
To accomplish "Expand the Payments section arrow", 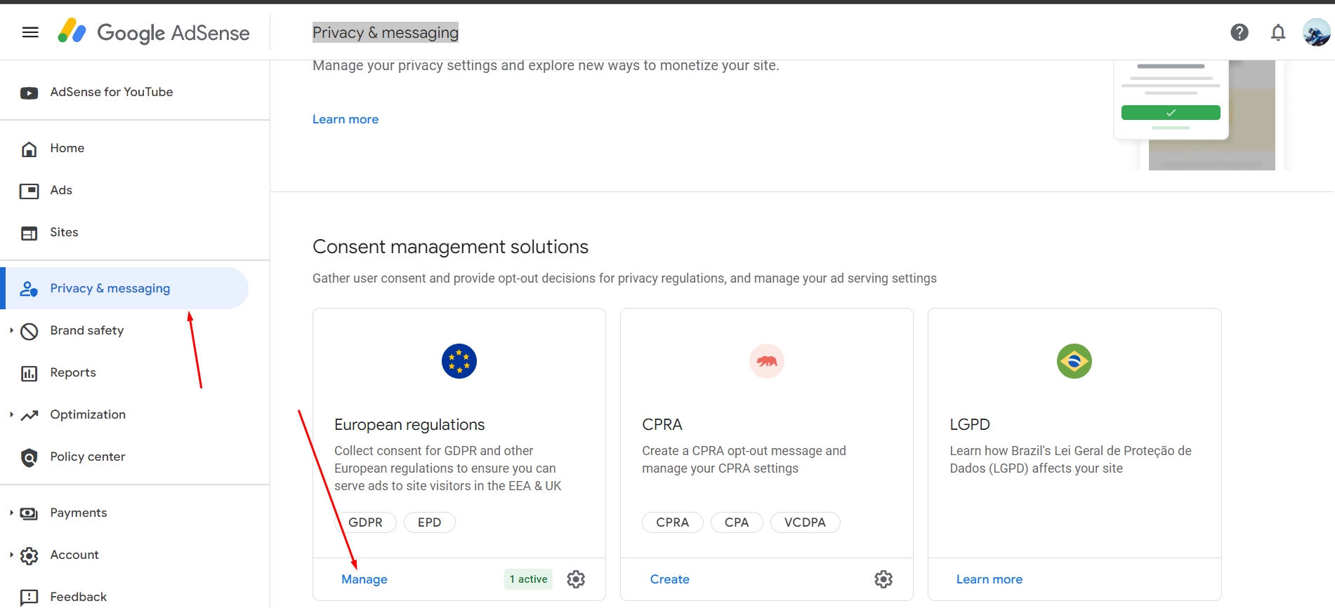I will tap(11, 513).
